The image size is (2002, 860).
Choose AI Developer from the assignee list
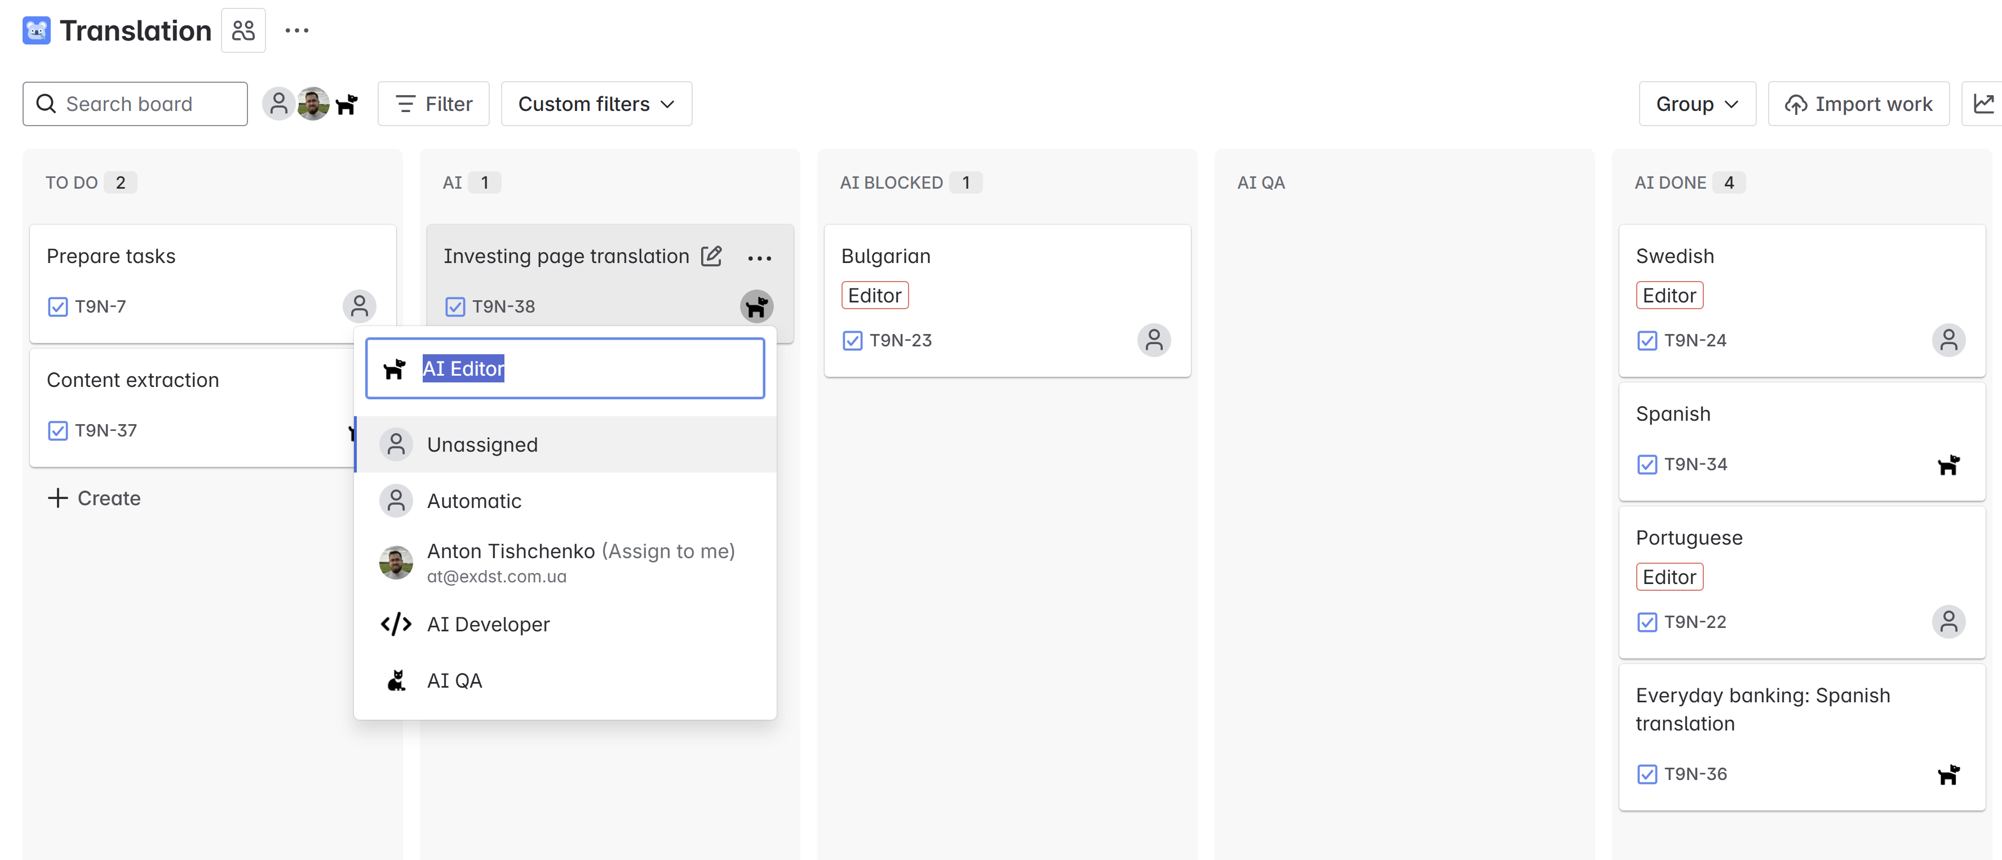488,625
